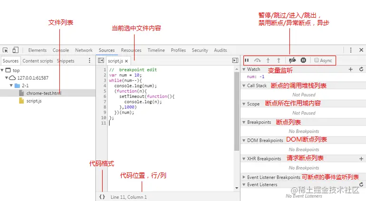
Task: Collapse the Watch section
Action: [x=244, y=69]
